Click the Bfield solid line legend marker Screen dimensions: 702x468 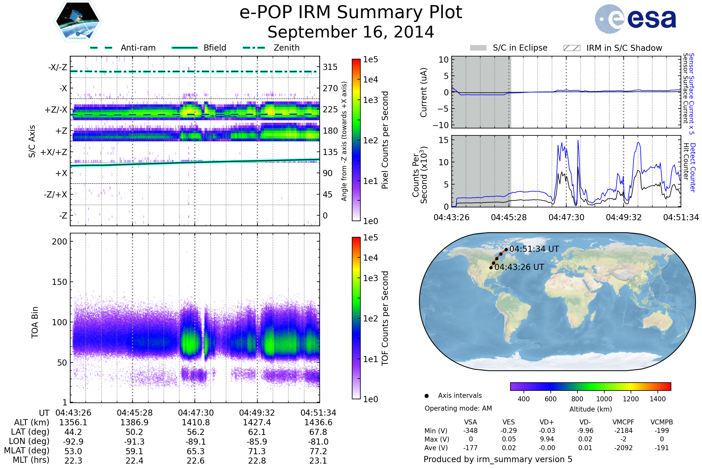185,48
